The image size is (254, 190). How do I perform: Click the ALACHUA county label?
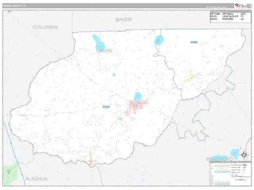coord(37,179)
